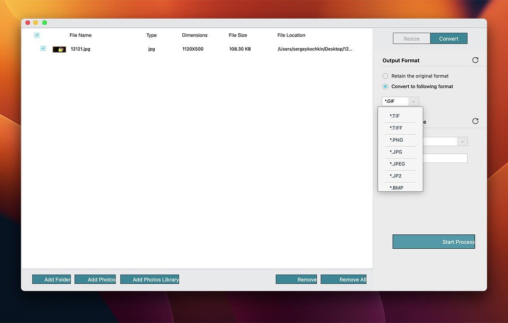Image resolution: width=508 pixels, height=323 pixels.
Task: Click the text field right of format list
Action: pos(445,158)
